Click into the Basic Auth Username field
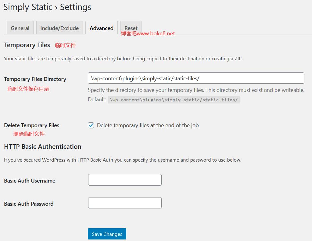Image resolution: width=312 pixels, height=241 pixels. pyautogui.click(x=125, y=180)
